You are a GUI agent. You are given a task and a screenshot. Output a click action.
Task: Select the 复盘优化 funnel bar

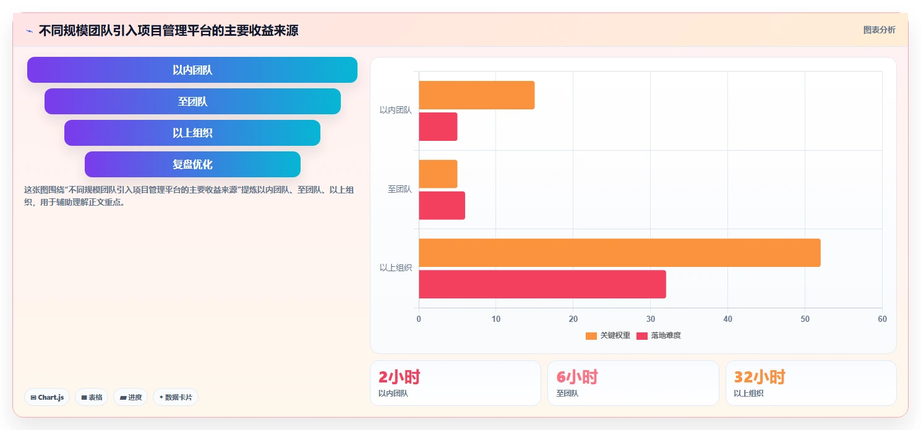[192, 164]
